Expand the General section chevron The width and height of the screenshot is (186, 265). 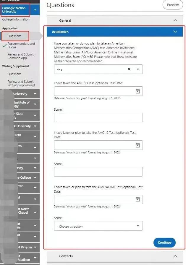[175, 20]
